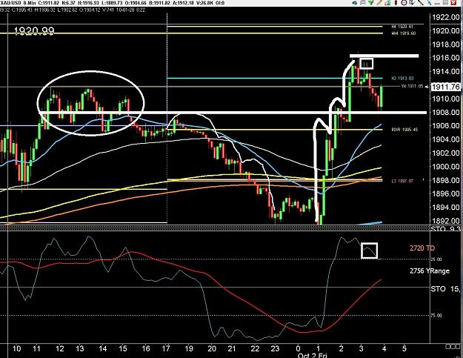Click the XAU/USD 8 Min symbol title
The image size is (463, 358).
coord(18,3)
